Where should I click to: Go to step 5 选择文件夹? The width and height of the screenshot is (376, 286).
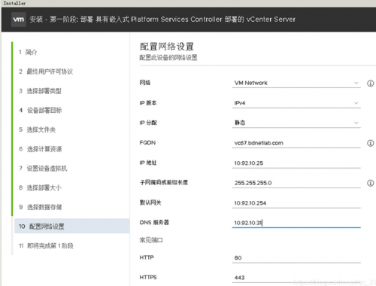point(38,129)
